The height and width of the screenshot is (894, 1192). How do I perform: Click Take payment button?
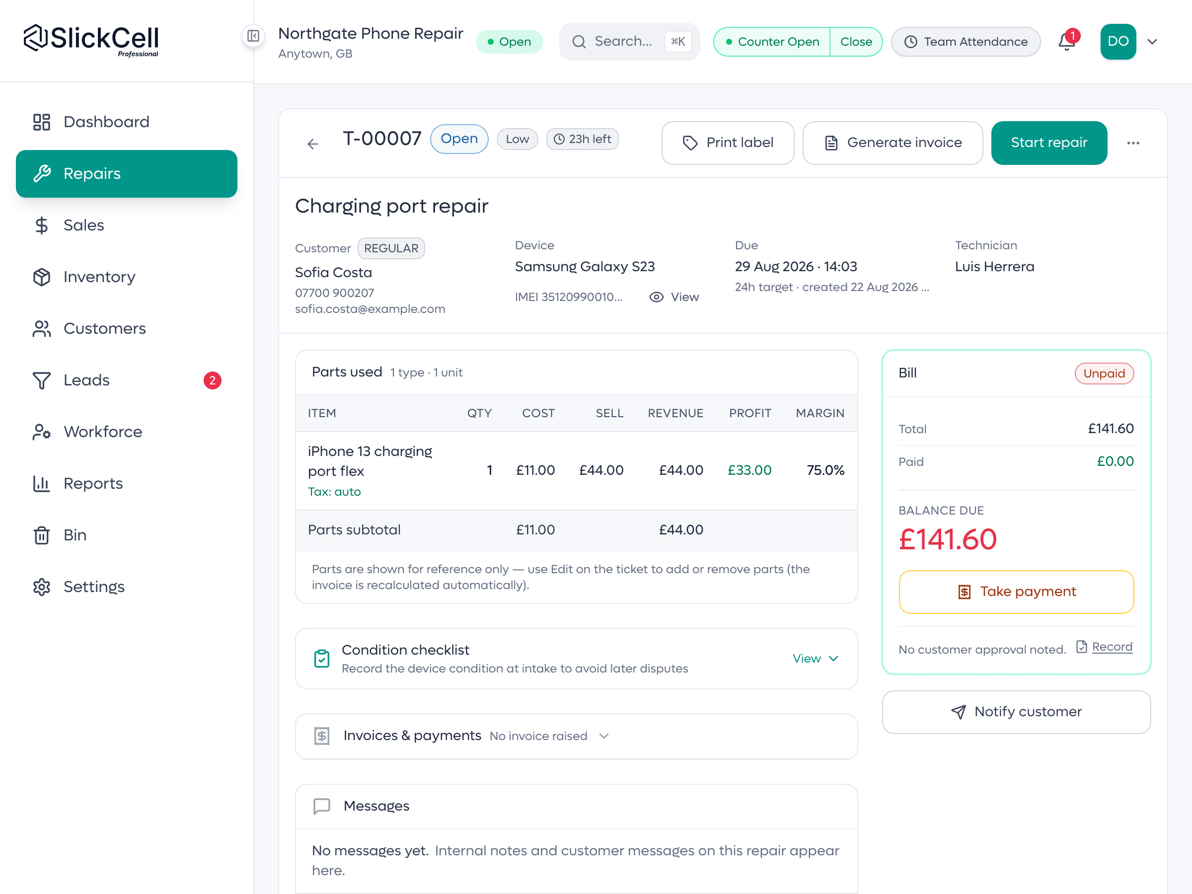(x=1016, y=592)
